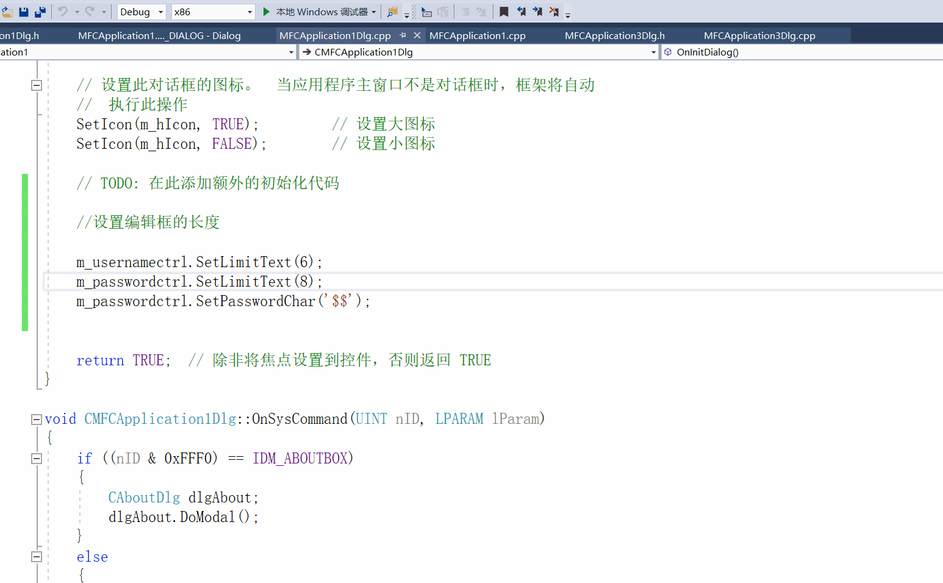Switch to the MFCApplication1.cpp tab

coord(478,35)
